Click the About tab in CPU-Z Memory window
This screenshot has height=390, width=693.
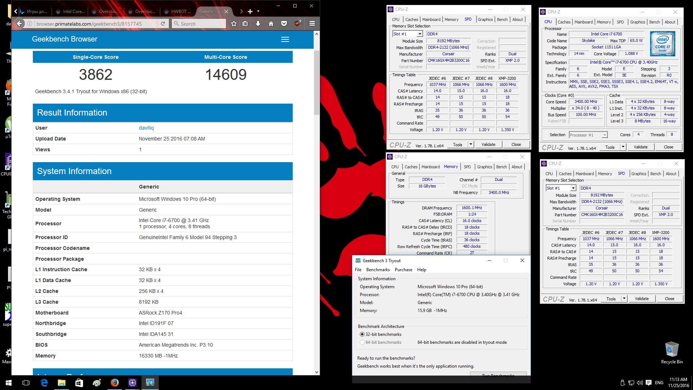click(x=517, y=167)
